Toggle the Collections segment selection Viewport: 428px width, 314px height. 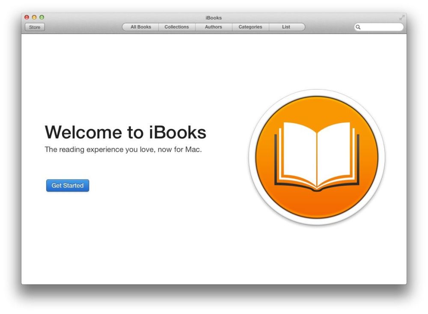point(177,27)
